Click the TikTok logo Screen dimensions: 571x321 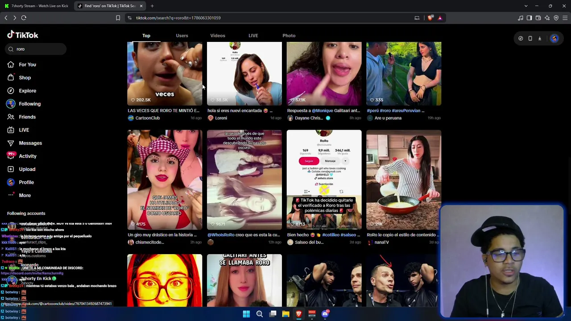click(x=22, y=35)
